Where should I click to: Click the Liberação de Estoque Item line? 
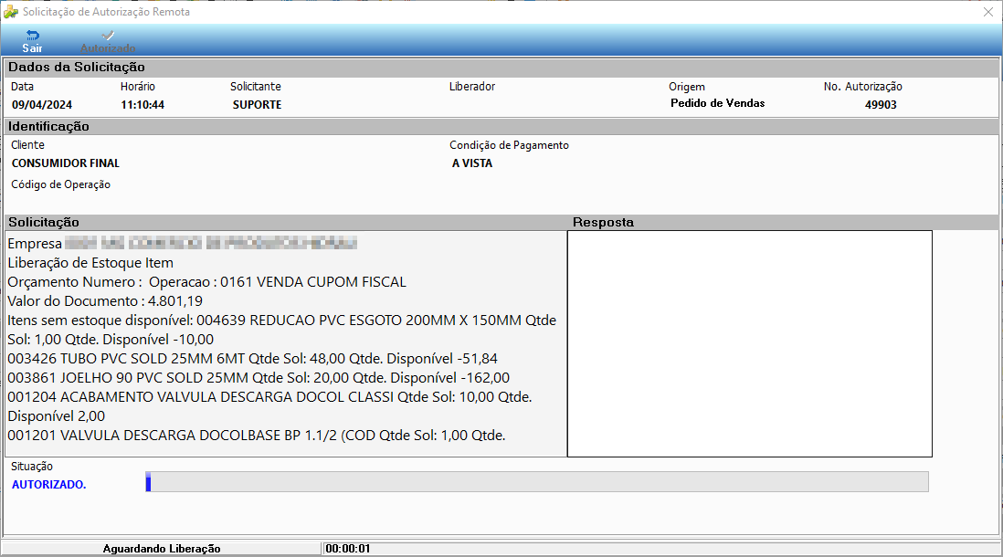pos(90,263)
